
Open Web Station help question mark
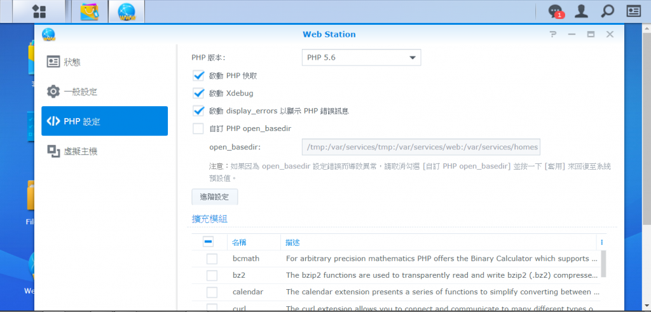(x=552, y=34)
